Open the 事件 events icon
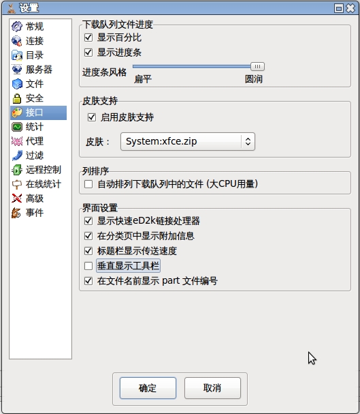The height and width of the screenshot is (414, 360). [17, 213]
